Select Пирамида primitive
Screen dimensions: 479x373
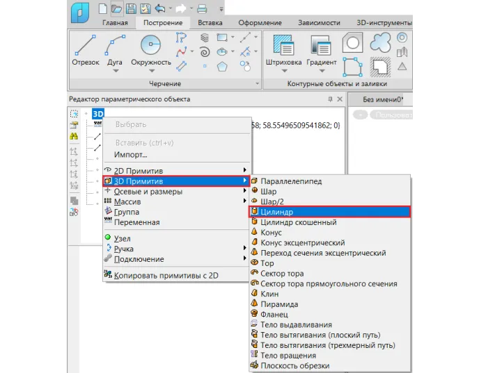pyautogui.click(x=330, y=304)
